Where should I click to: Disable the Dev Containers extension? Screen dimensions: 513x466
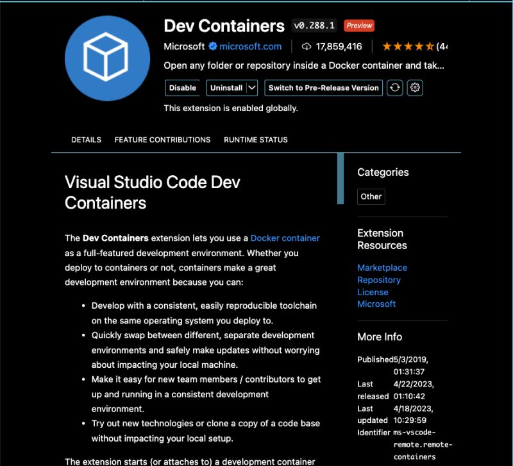pyautogui.click(x=182, y=88)
